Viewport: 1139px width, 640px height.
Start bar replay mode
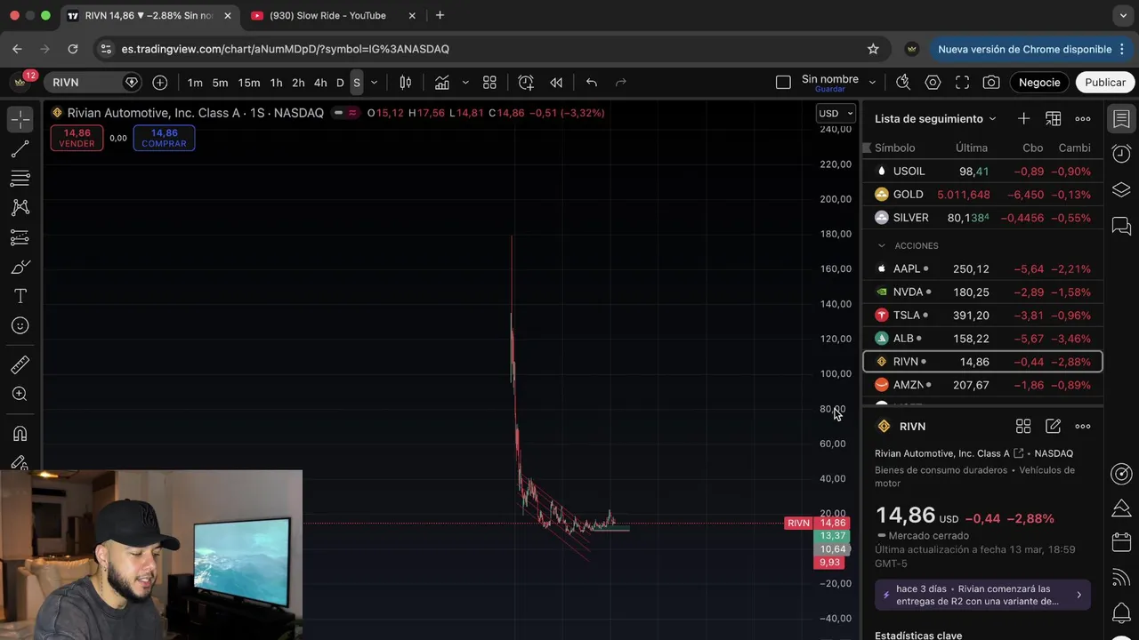point(556,83)
